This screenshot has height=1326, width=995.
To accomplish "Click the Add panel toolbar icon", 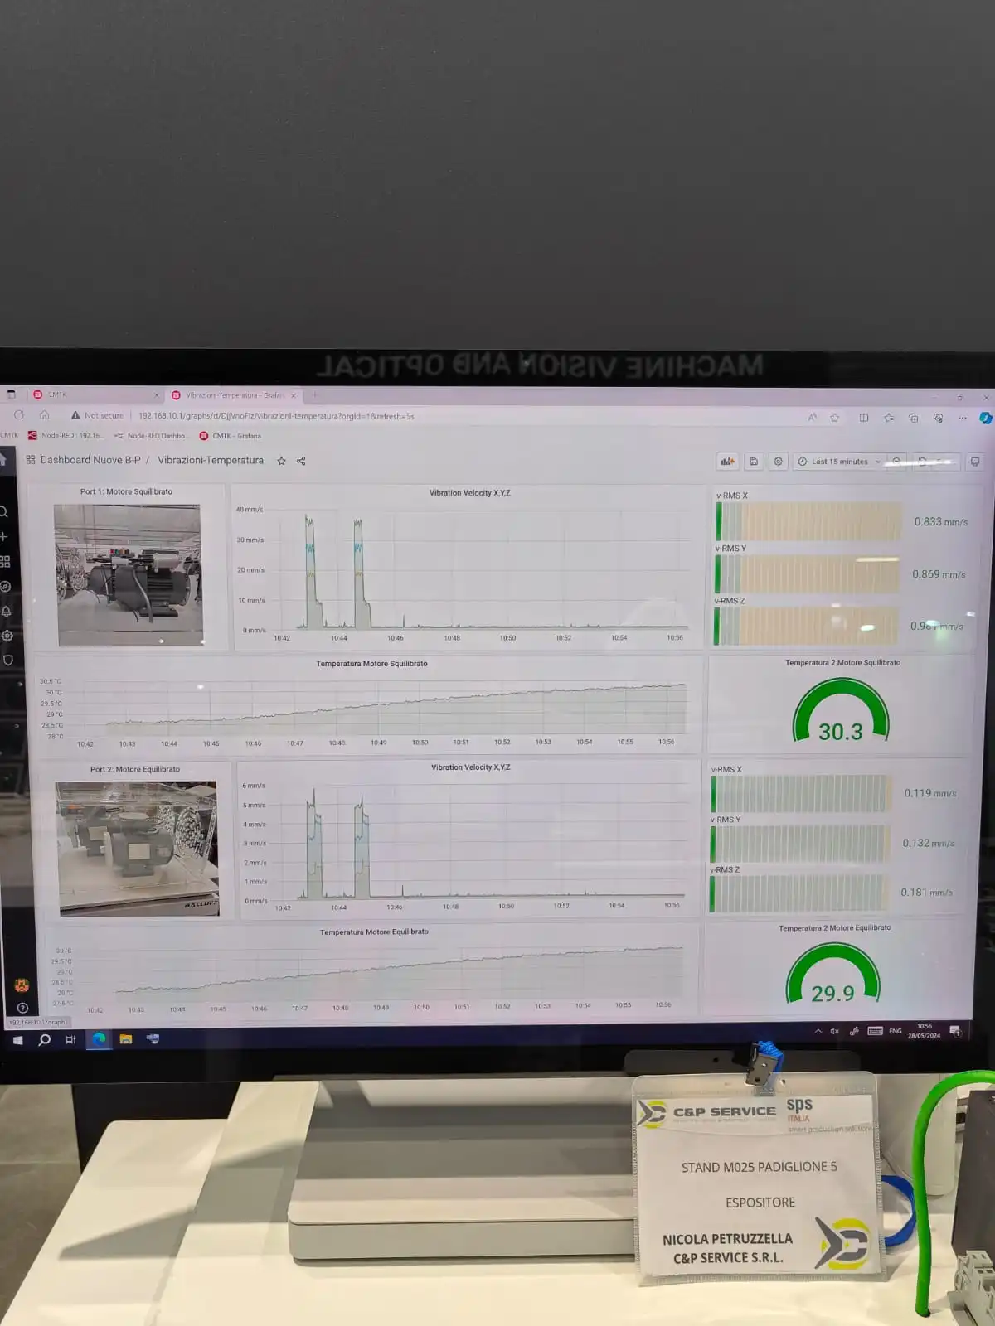I will (x=727, y=462).
